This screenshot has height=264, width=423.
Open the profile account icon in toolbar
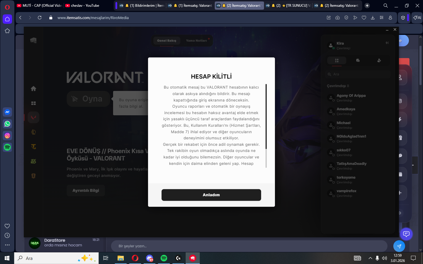[390, 18]
